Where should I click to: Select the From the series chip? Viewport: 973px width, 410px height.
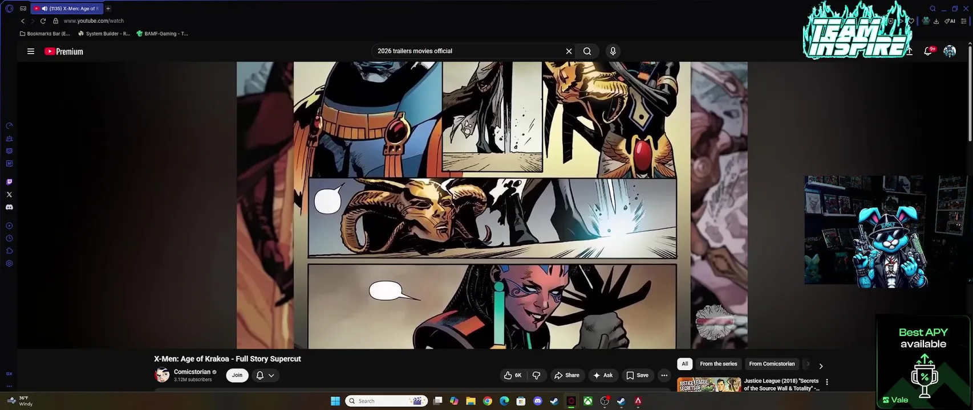tap(719, 364)
